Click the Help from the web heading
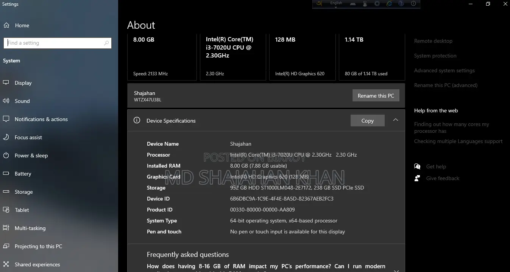 pyautogui.click(x=436, y=110)
